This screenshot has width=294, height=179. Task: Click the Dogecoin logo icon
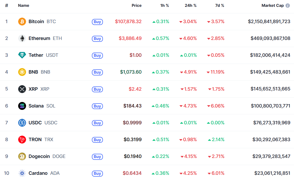coord(22,156)
